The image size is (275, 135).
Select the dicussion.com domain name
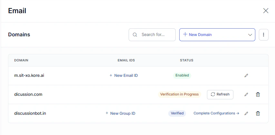28,94
